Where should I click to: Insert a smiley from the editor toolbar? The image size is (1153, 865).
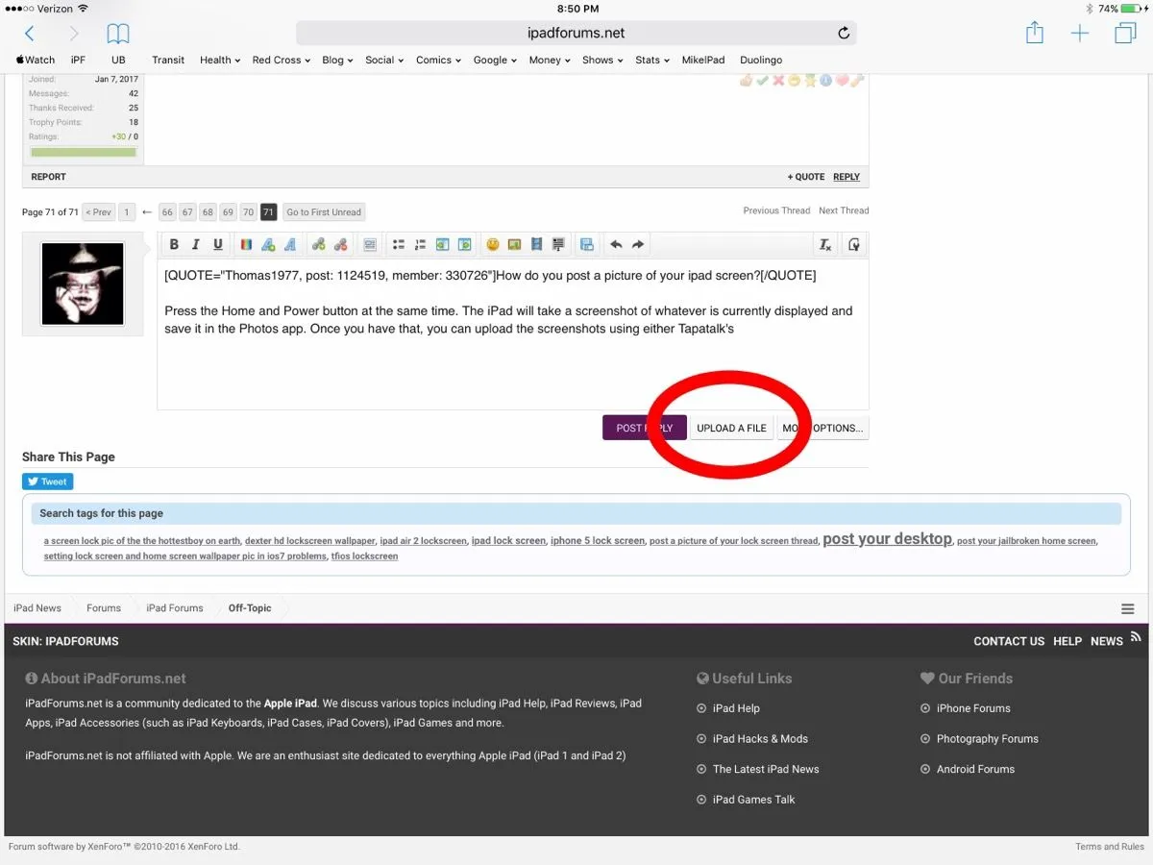pos(493,245)
